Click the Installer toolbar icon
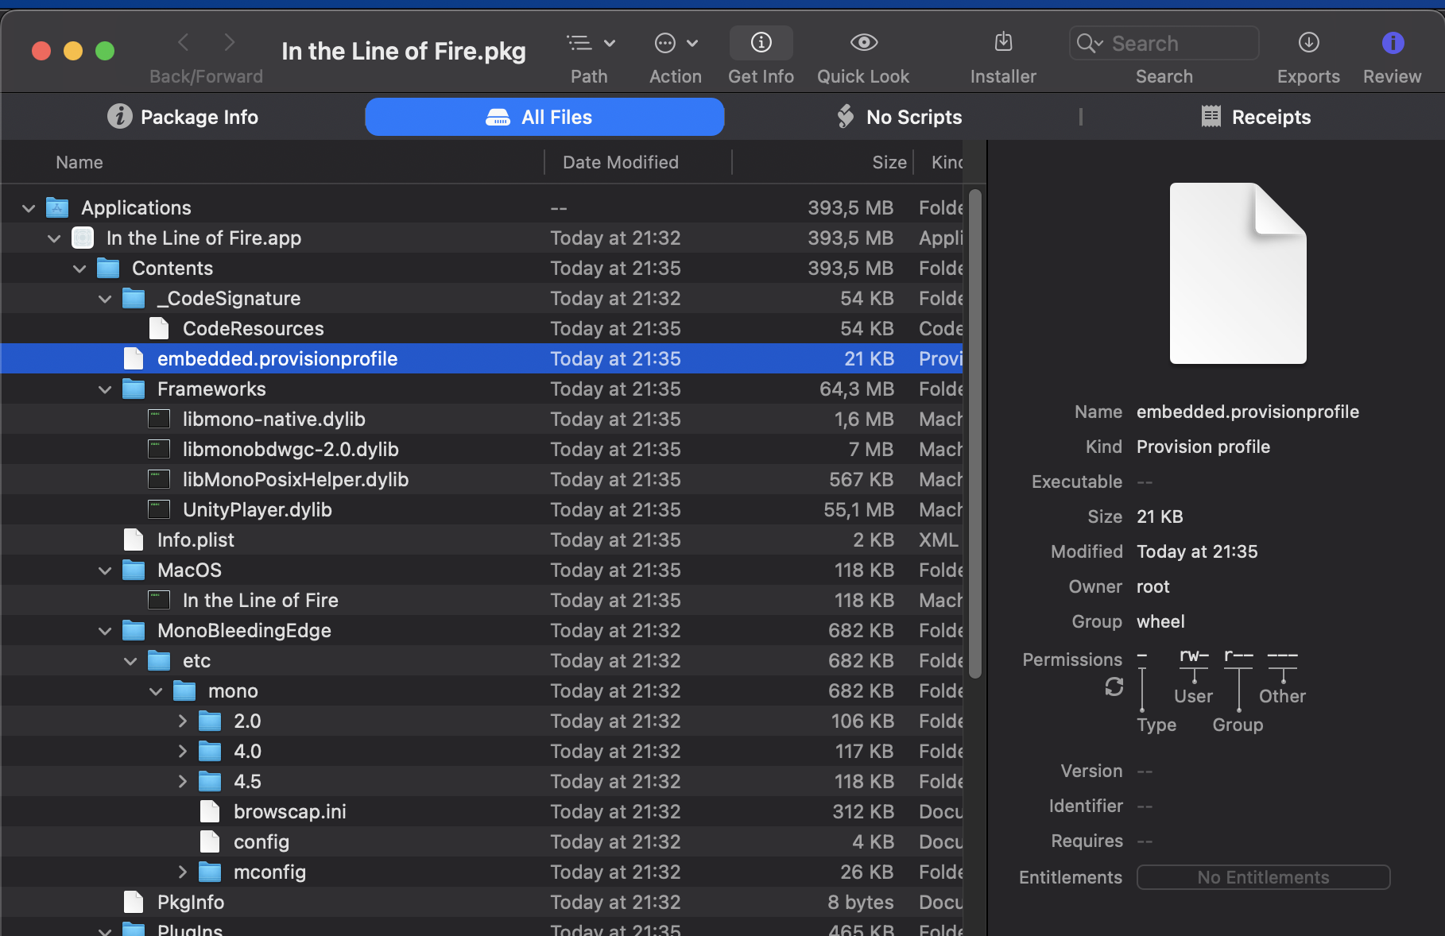The height and width of the screenshot is (936, 1445). [x=1003, y=43]
